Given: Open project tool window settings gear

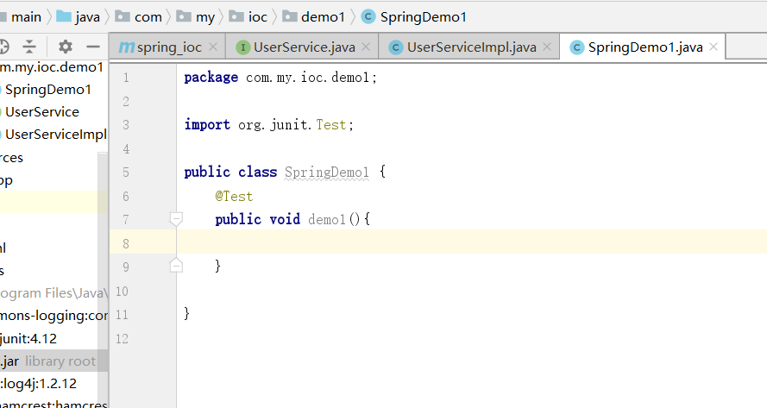Looking at the screenshot, I should 65,47.
